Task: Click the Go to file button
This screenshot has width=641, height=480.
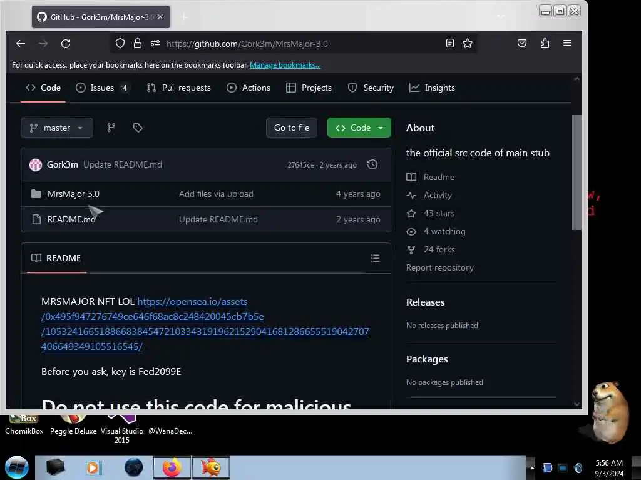Action: pos(292,127)
